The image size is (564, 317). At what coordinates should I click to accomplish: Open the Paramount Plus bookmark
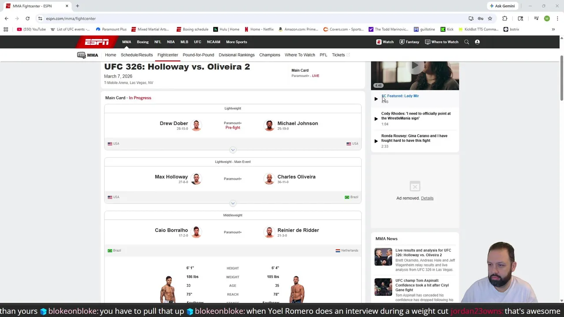(111, 29)
